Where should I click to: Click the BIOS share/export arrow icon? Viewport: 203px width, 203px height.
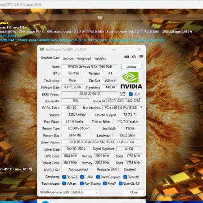tap(123, 94)
